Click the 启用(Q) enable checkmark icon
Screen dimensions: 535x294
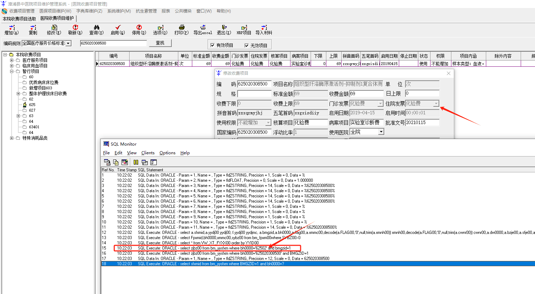tap(118, 27)
